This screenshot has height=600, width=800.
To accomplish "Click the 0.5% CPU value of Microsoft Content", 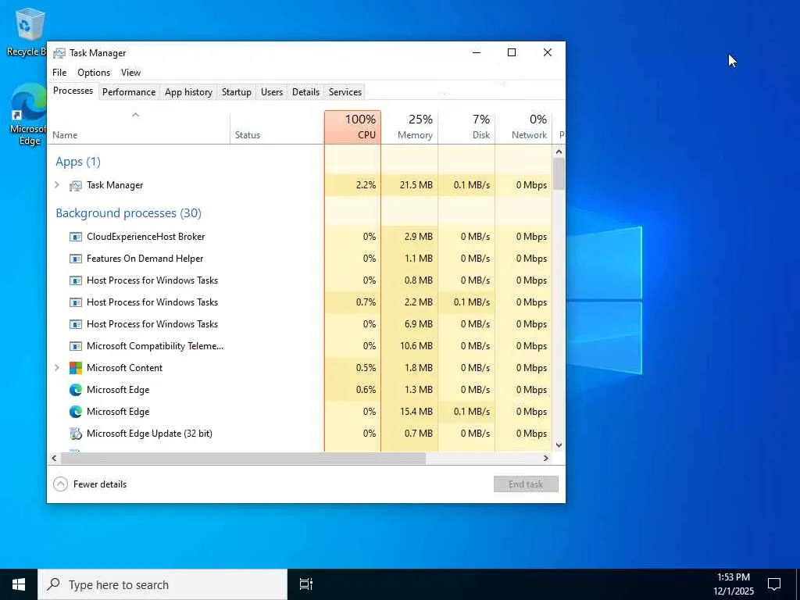I will tap(366, 368).
